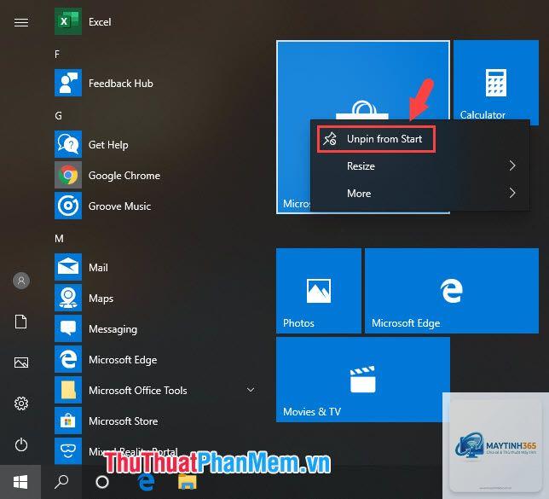The image size is (549, 499).
Task: Click the Messaging label
Action: [113, 329]
